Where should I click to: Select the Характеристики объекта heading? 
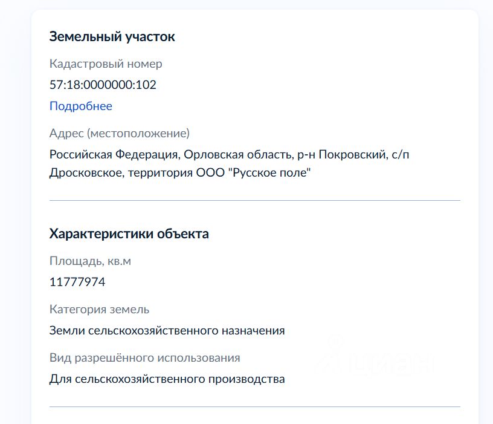click(x=129, y=233)
